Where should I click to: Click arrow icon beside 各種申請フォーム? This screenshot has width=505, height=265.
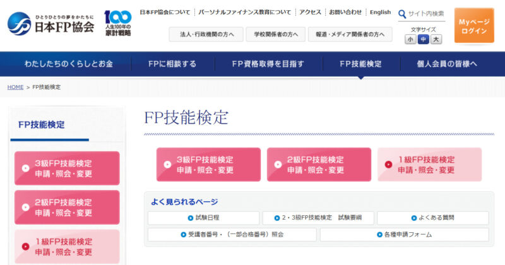pos(380,235)
